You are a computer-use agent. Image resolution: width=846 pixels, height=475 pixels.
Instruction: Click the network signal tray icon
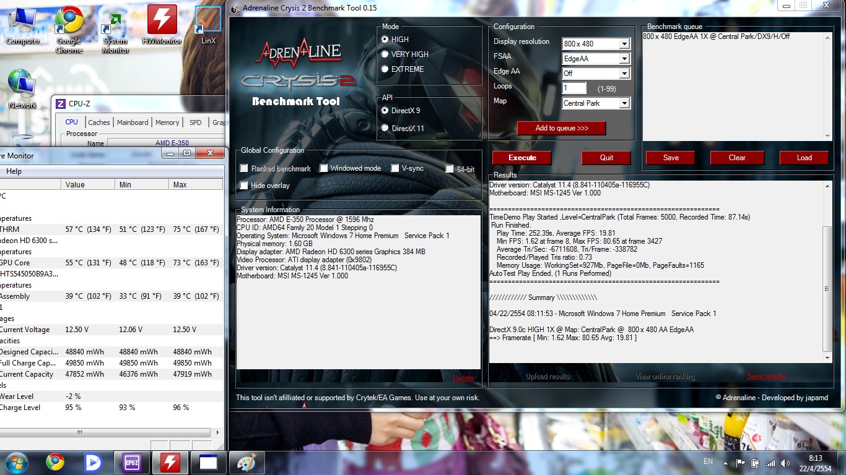pyautogui.click(x=770, y=463)
